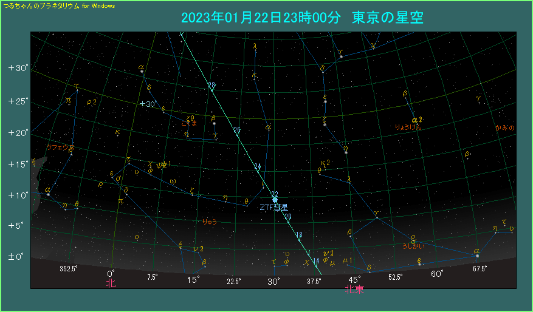Click the りゅう constellation label
Viewport: 533px width, 312px height.
(x=210, y=222)
